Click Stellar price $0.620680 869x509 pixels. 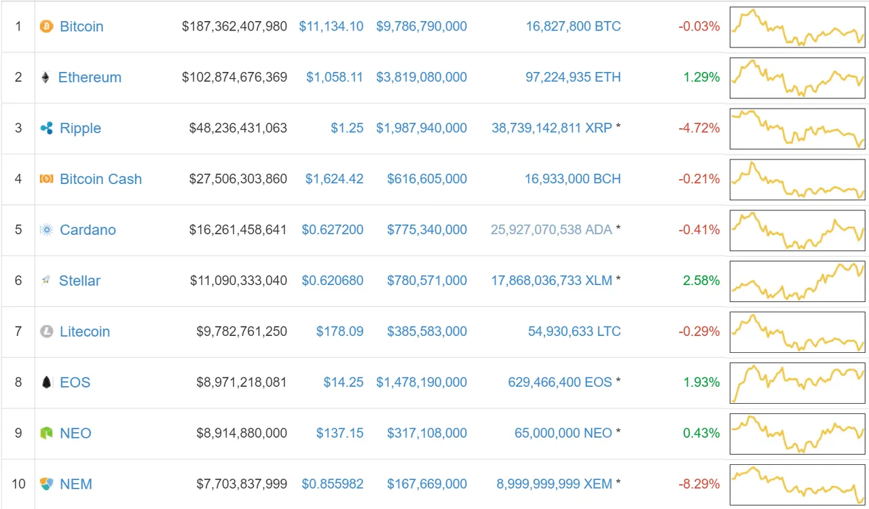coord(333,281)
